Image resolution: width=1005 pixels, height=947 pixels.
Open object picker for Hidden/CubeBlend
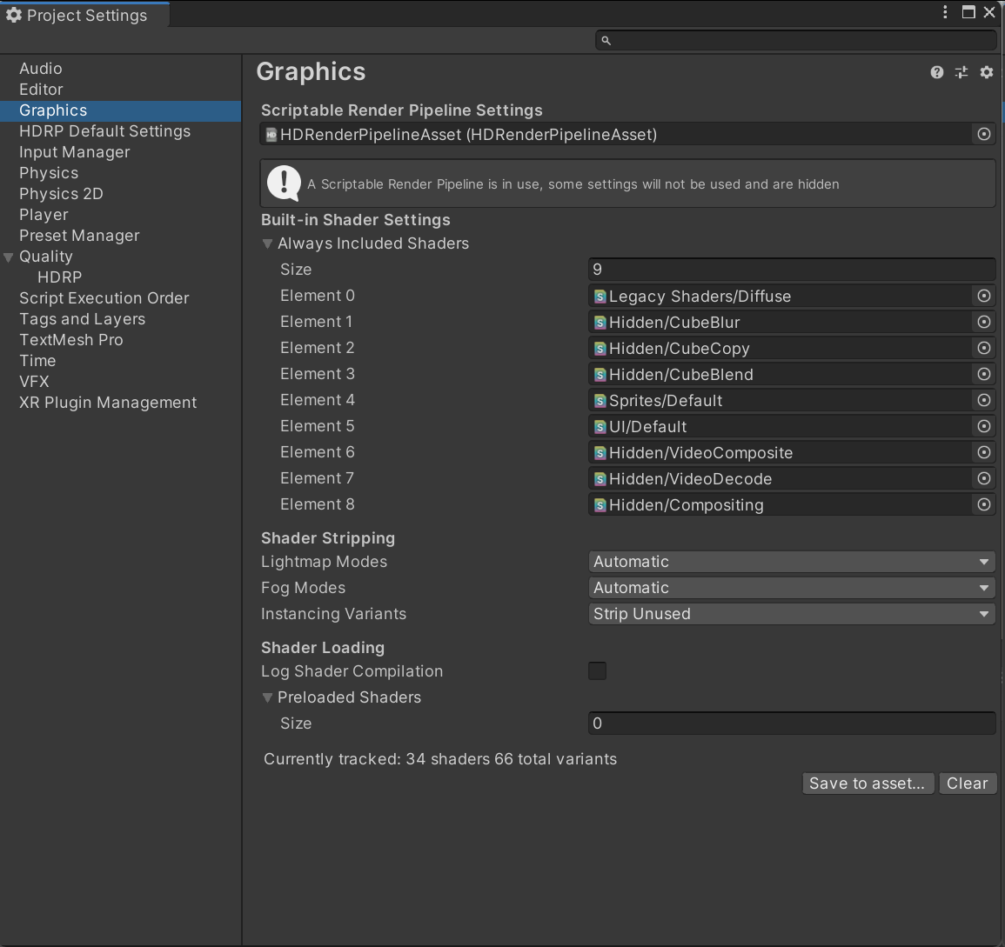(x=984, y=374)
